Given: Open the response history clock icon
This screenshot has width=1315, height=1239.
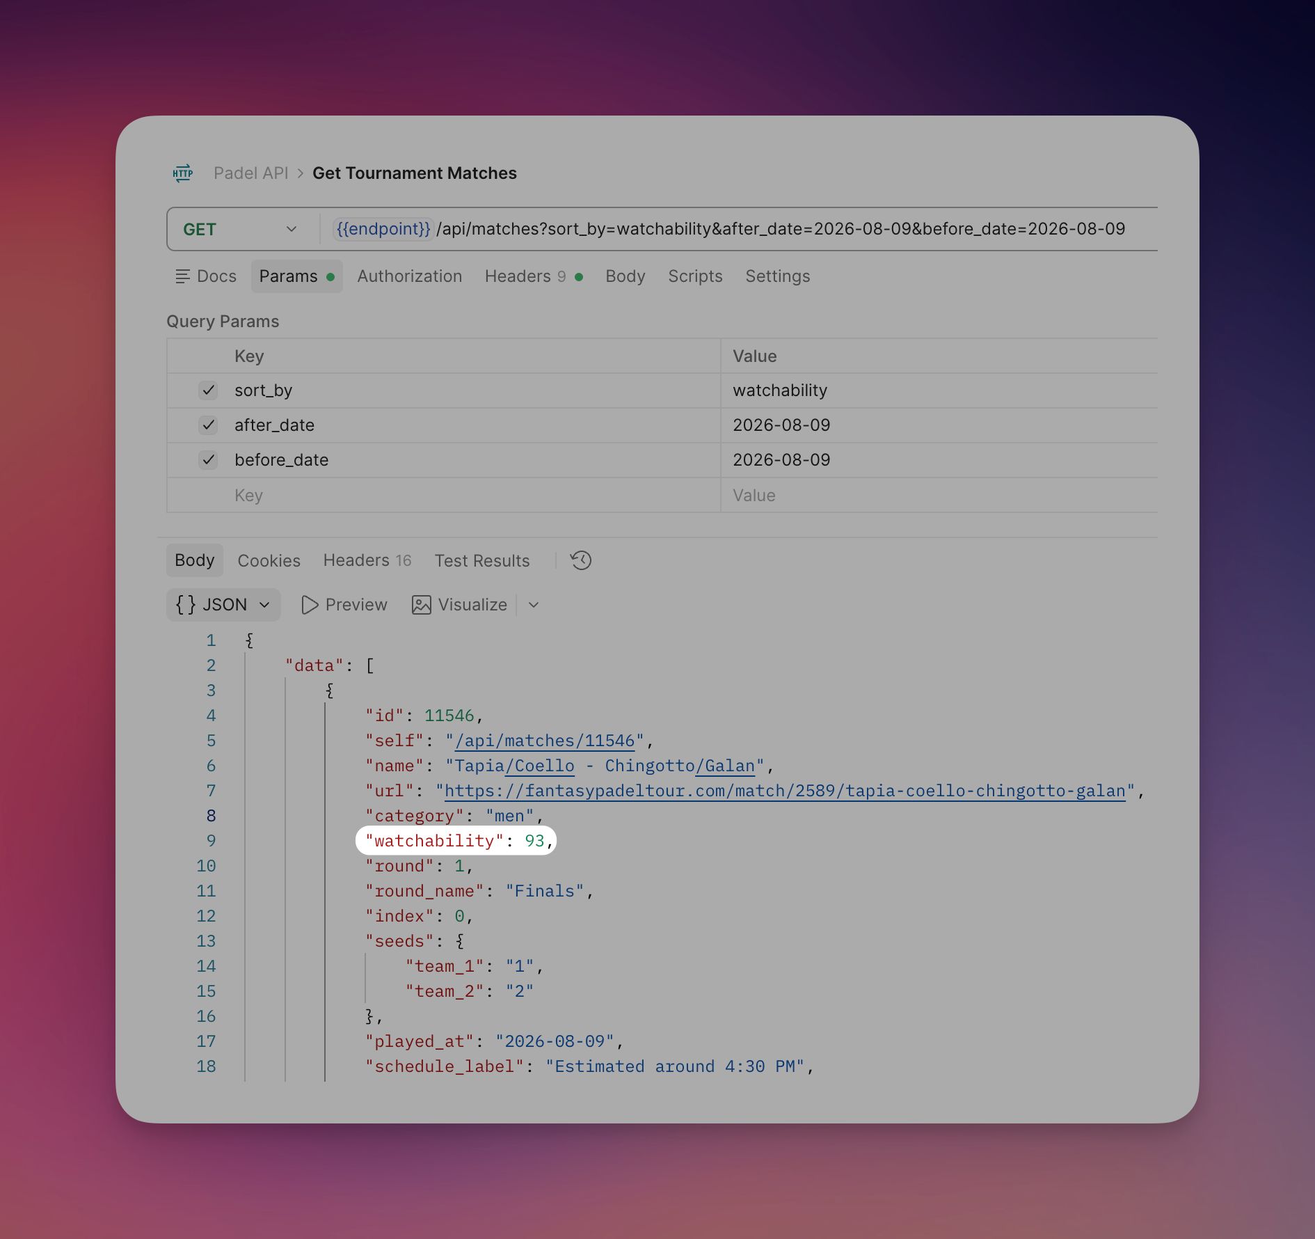Looking at the screenshot, I should pos(581,560).
